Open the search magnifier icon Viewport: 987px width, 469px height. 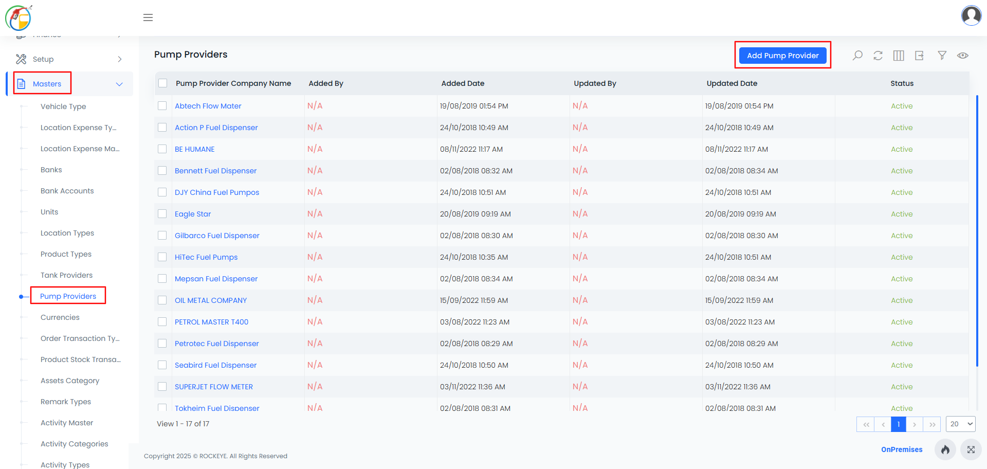point(857,56)
